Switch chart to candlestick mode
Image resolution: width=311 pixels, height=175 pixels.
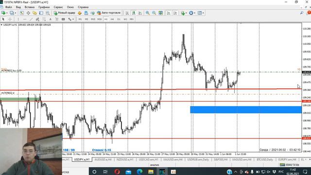click(134, 13)
